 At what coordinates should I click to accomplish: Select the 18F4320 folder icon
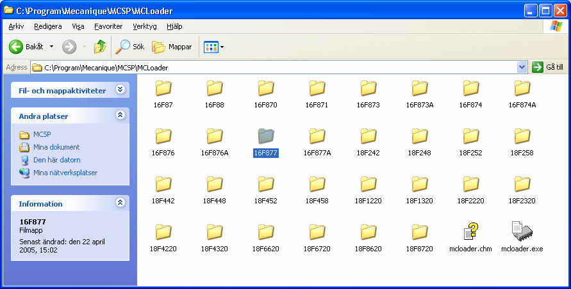(215, 232)
